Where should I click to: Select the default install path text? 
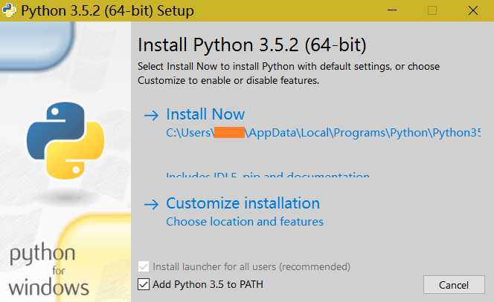click(x=324, y=133)
